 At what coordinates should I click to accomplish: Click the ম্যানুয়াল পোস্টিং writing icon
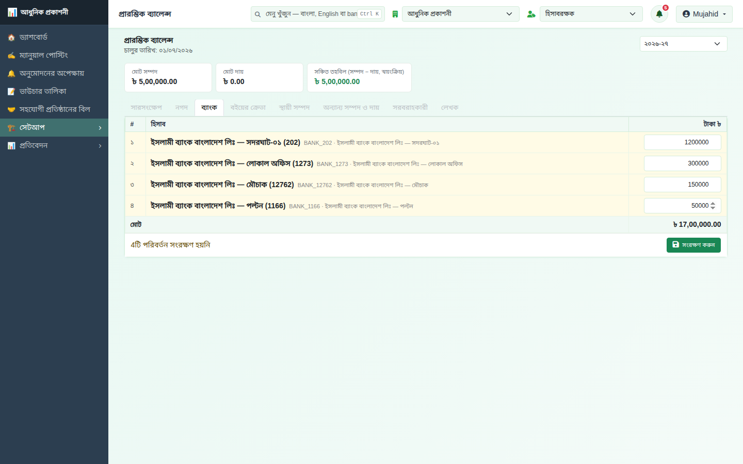click(x=11, y=56)
